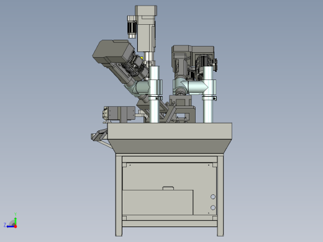Select the small ribbed motor beside the top vertical motor
This screenshot has width=323, height=242.
(132, 27)
